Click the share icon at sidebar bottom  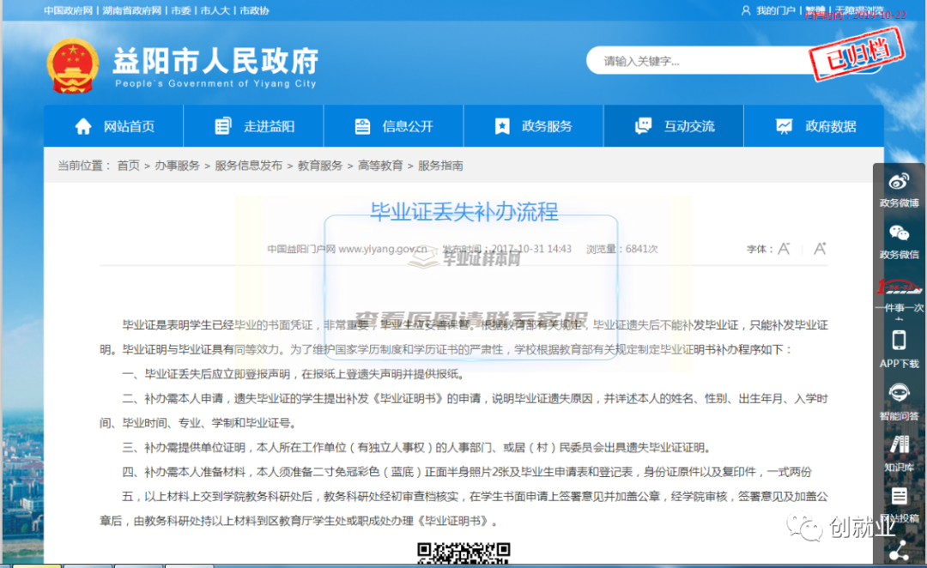(899, 550)
